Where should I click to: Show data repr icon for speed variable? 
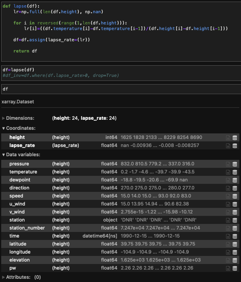click(x=235, y=196)
